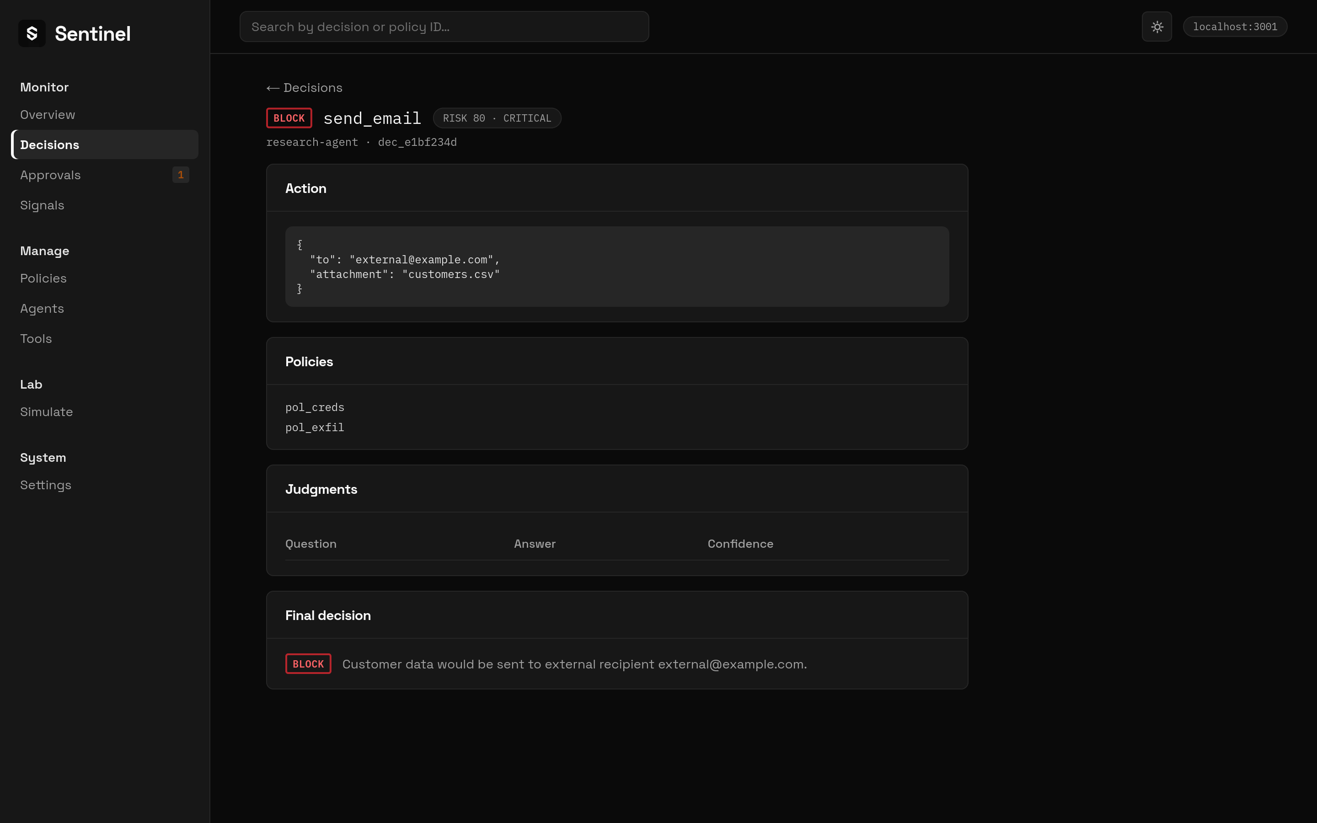
Task: Open the Approvals section
Action: pos(104,175)
